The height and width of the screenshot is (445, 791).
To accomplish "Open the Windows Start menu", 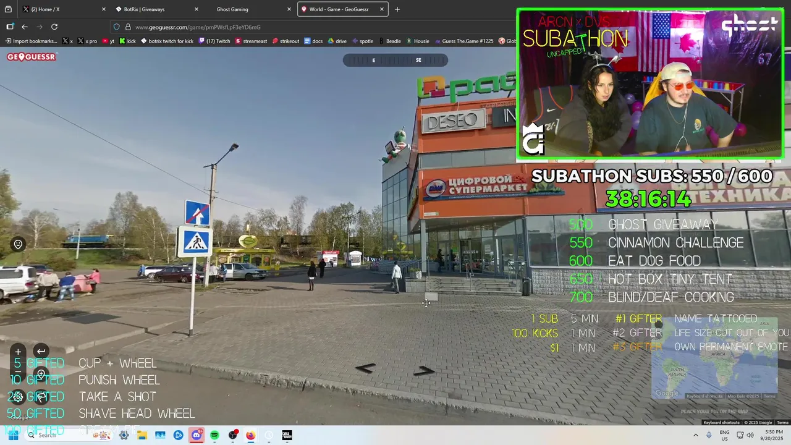I will pos(12,435).
